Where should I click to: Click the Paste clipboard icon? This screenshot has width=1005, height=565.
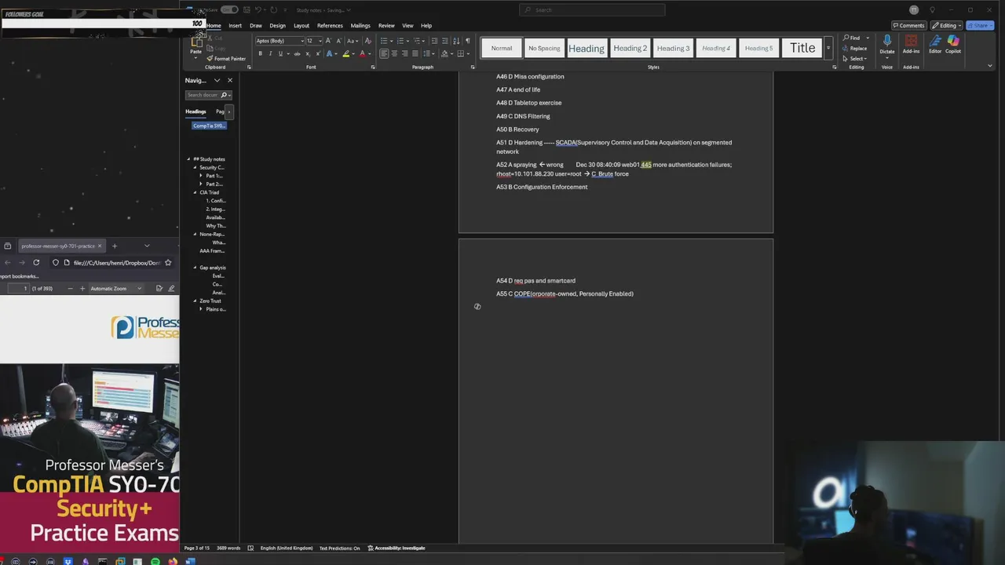pos(196,42)
